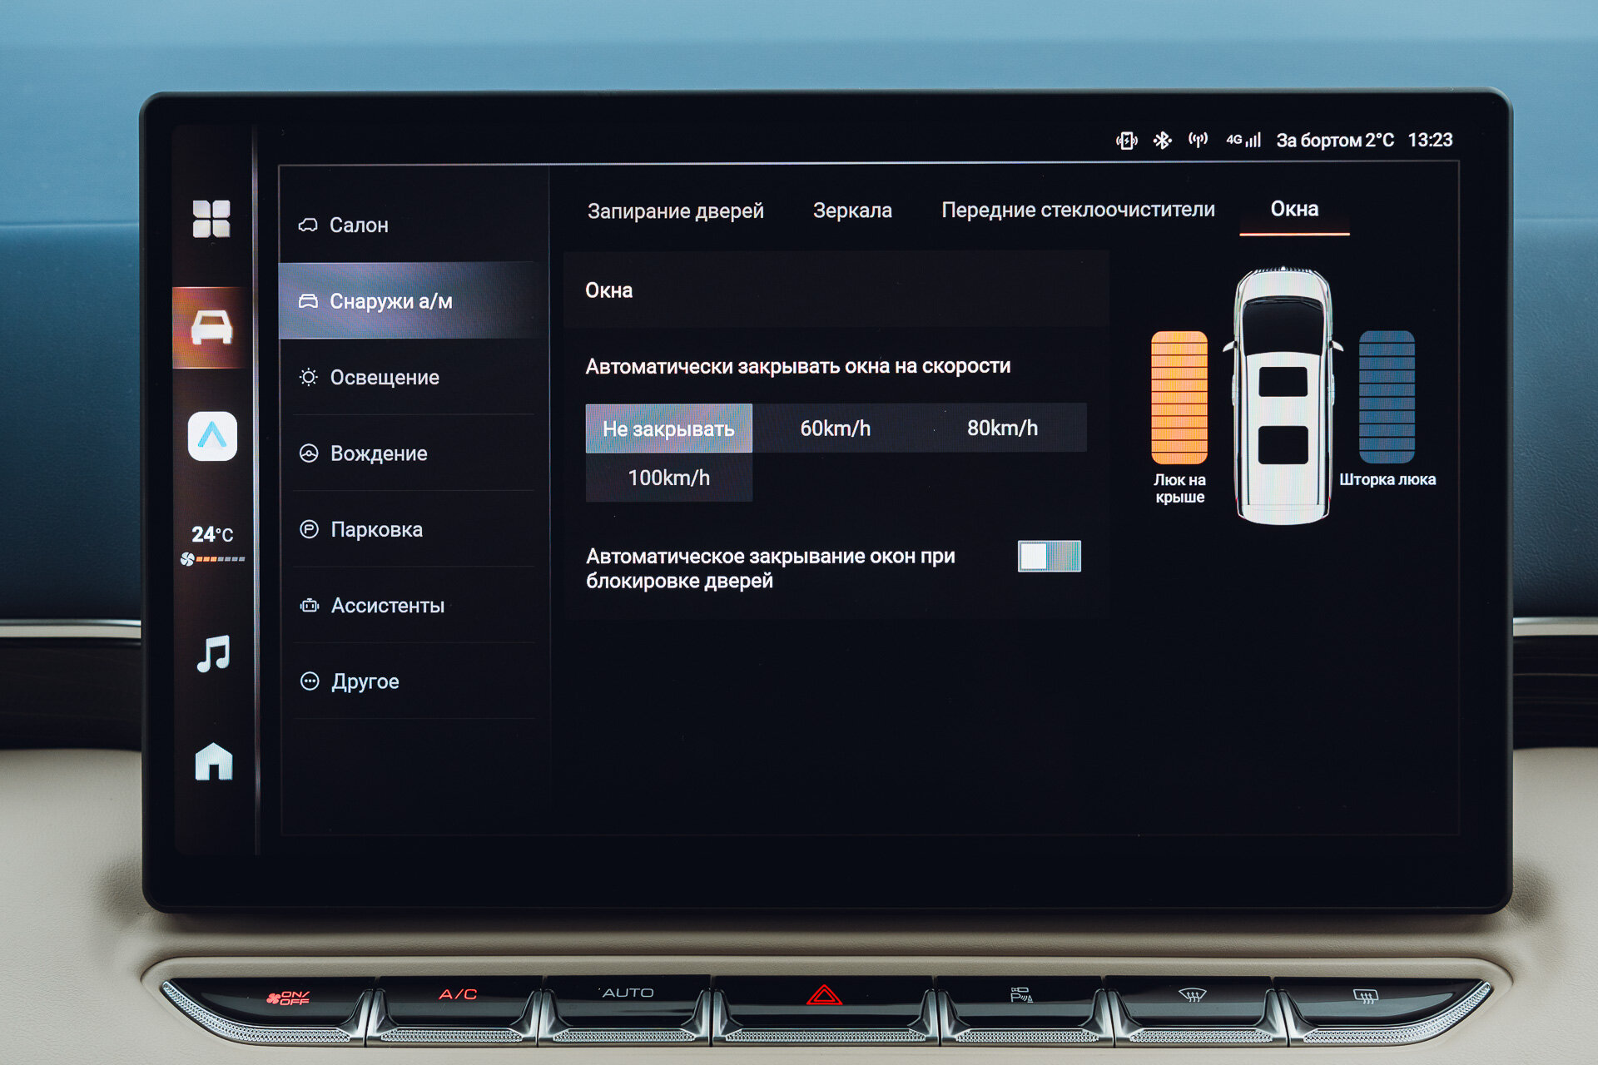This screenshot has width=1598, height=1065.
Task: Open the Салон settings section
Action: pos(359,225)
